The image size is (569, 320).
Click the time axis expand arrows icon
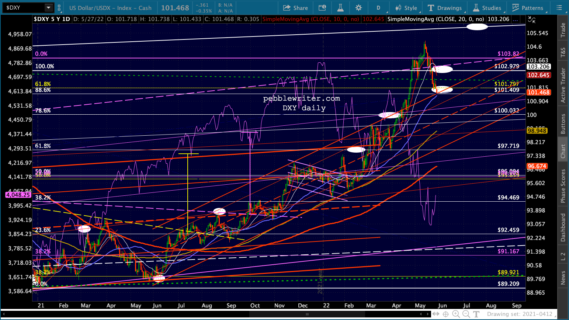point(436,314)
